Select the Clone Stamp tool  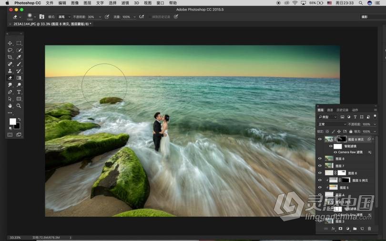10,71
